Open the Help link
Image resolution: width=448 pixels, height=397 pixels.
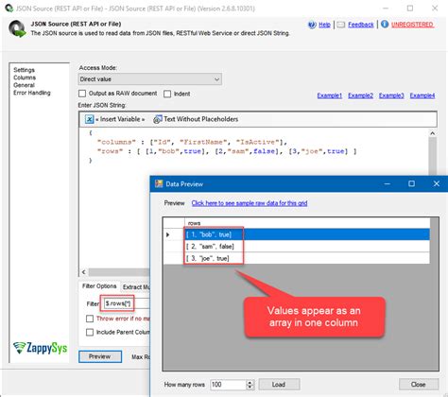pos(324,25)
